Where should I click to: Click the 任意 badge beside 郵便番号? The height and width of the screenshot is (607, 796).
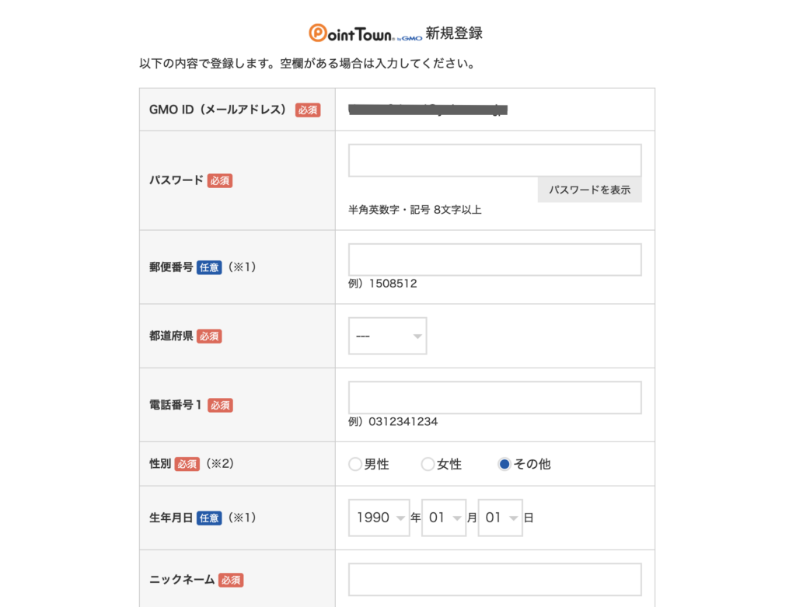209,267
